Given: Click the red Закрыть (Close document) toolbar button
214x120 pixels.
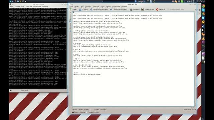Looking at the screenshot, I should (x=160, y=9).
